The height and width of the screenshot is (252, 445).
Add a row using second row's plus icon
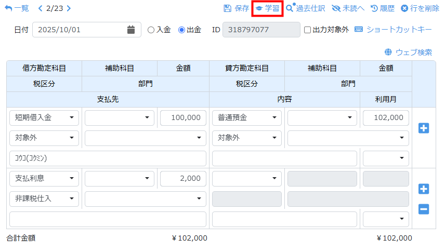[x=424, y=189]
